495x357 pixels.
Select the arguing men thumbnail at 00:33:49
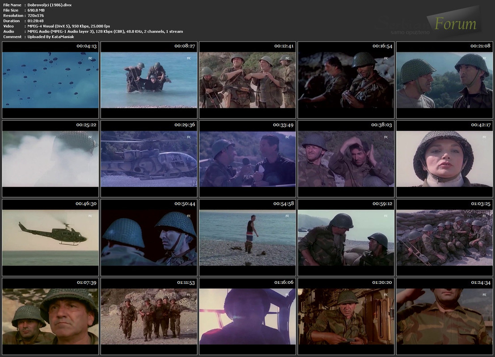[x=248, y=159]
